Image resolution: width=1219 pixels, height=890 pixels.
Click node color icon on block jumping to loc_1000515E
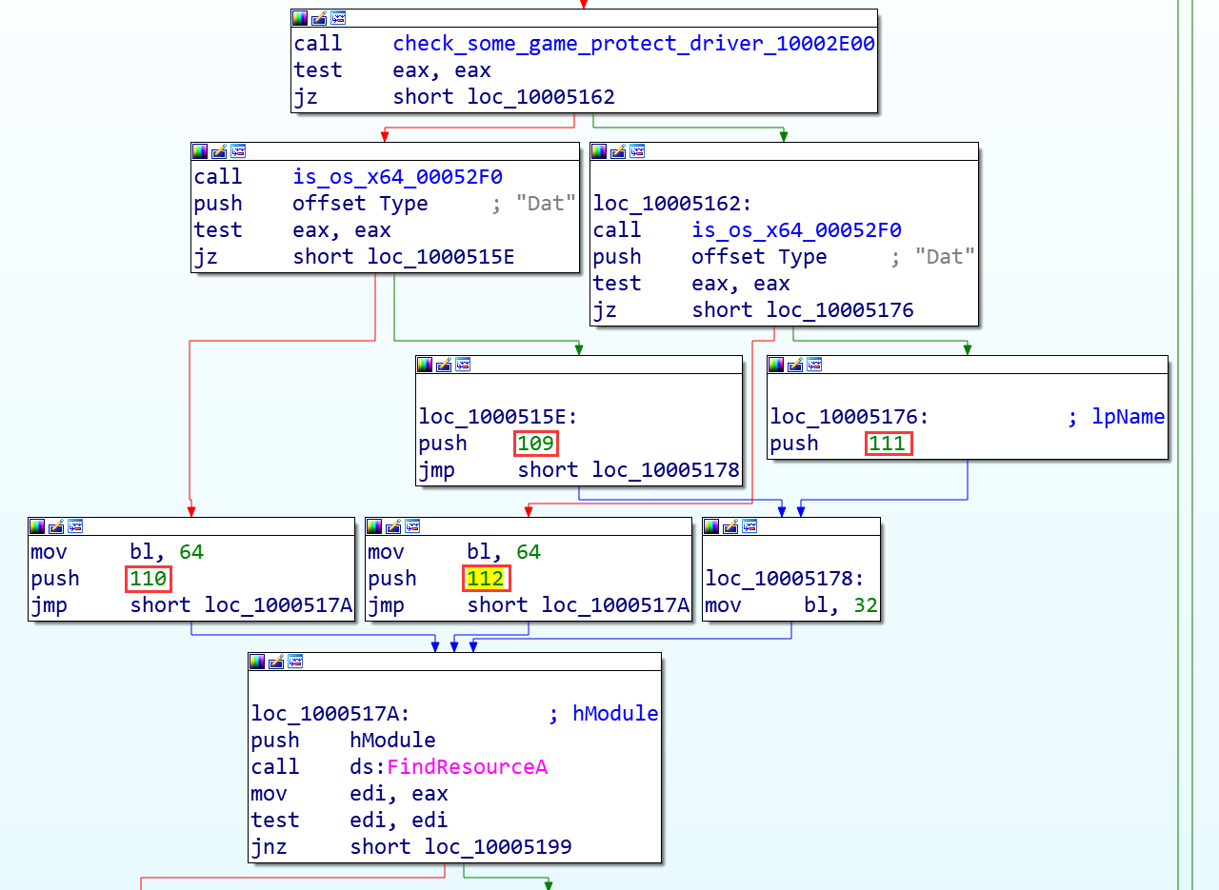[200, 151]
